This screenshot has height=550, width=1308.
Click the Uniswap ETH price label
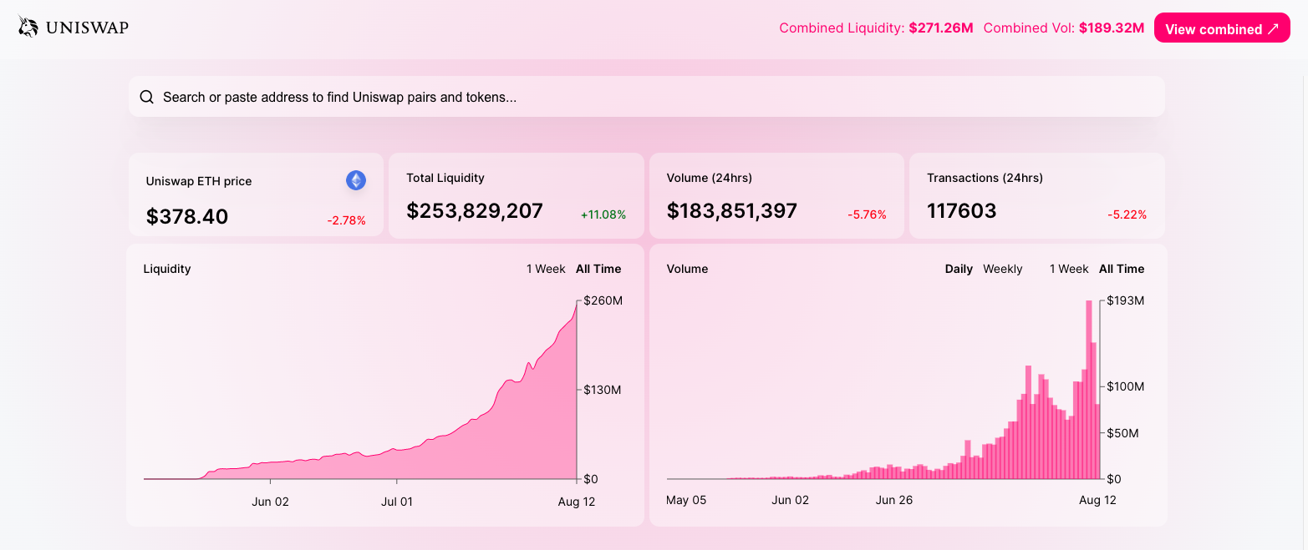coord(199,181)
